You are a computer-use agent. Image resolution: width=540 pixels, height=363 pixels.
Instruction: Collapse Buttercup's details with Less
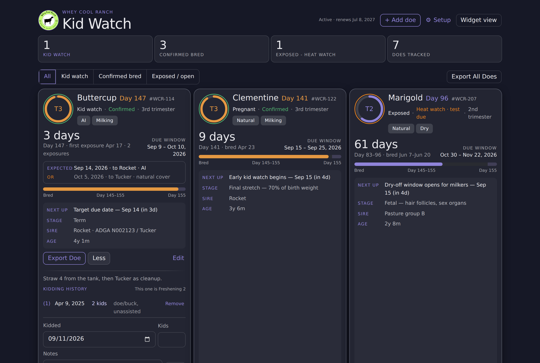point(99,258)
